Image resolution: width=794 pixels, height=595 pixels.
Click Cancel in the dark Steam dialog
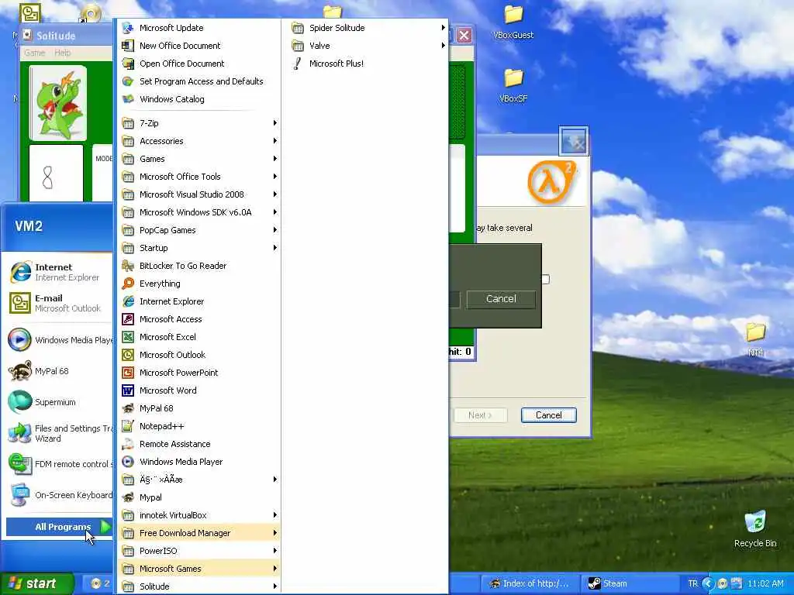point(501,299)
